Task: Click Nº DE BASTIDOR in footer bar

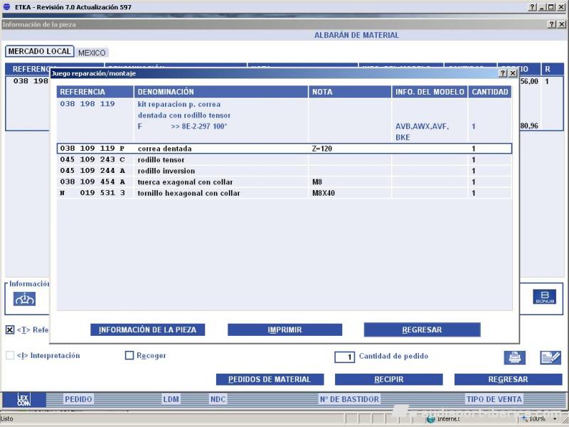Action: tap(349, 399)
